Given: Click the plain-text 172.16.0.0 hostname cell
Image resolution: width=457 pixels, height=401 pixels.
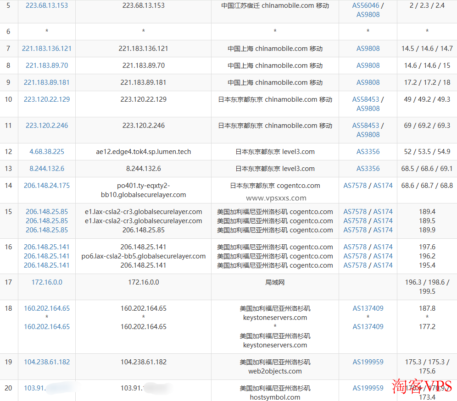Looking at the screenshot, I should click(144, 282).
